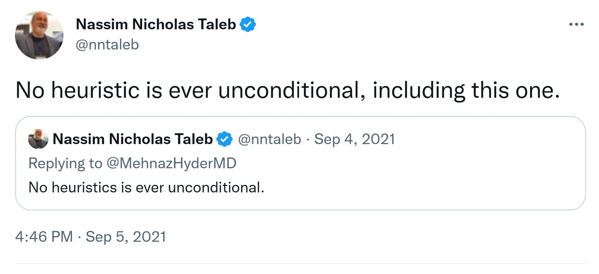Click the @nntaleb handle in the quoted tweet
599x274 pixels.
pyautogui.click(x=270, y=139)
